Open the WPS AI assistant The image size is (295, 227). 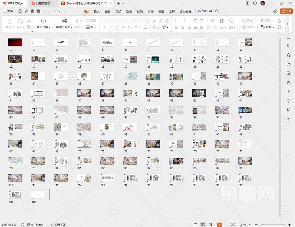[204, 11]
